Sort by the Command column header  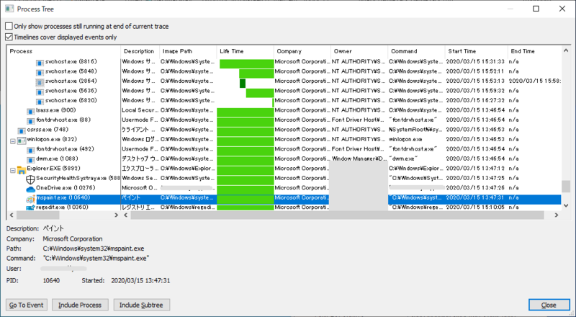point(417,51)
